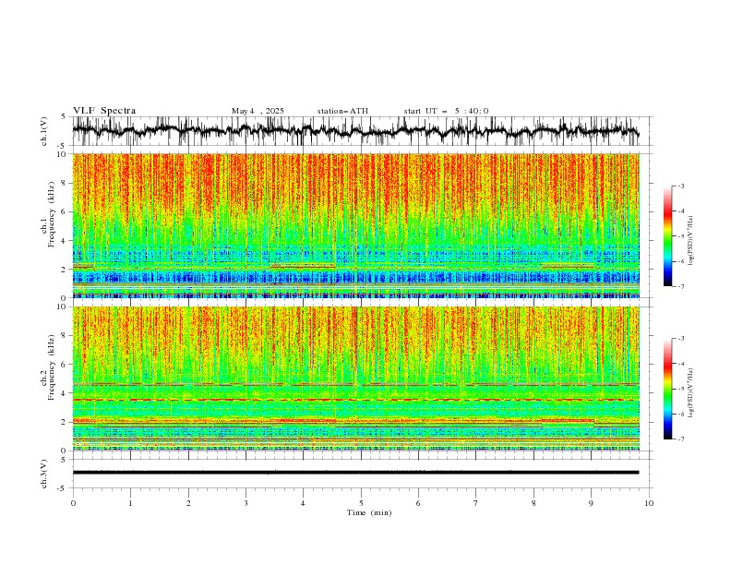Click the ch.1 Frequency (kHz) axis label
The image size is (731, 565).
pos(48,215)
